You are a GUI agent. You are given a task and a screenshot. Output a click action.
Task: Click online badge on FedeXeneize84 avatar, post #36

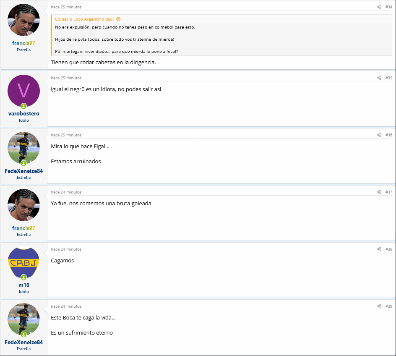click(x=23, y=163)
